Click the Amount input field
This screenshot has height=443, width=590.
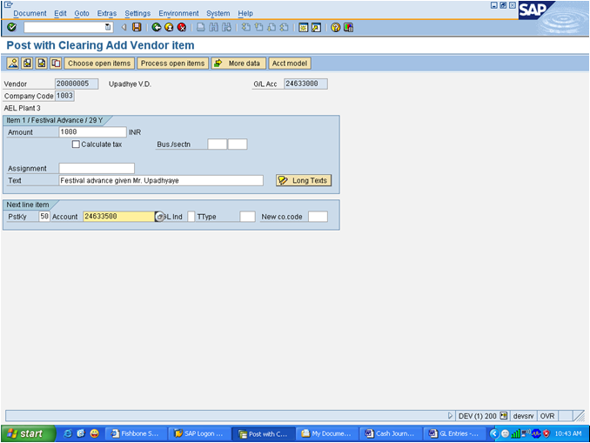[x=92, y=132]
